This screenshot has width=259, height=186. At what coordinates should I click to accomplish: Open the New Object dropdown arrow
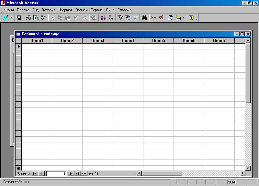click(183, 18)
